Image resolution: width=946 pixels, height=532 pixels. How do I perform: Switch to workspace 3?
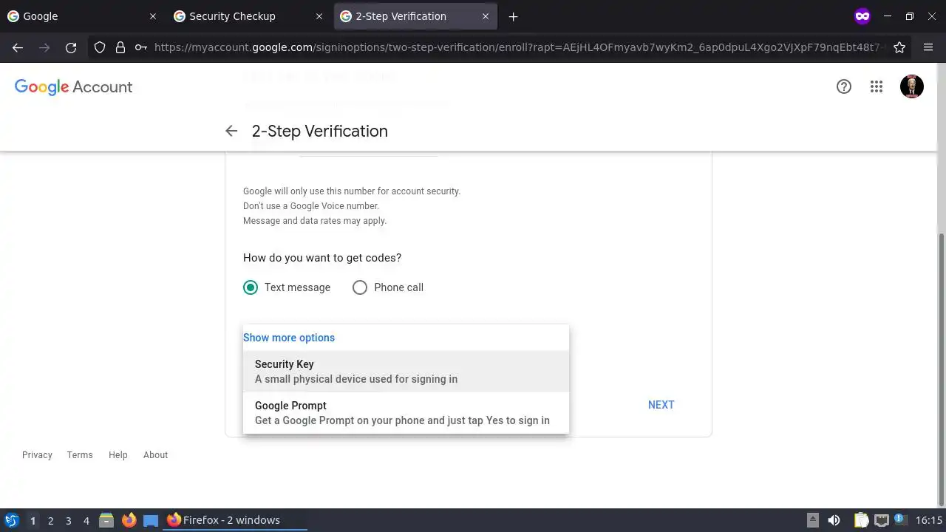(68, 521)
